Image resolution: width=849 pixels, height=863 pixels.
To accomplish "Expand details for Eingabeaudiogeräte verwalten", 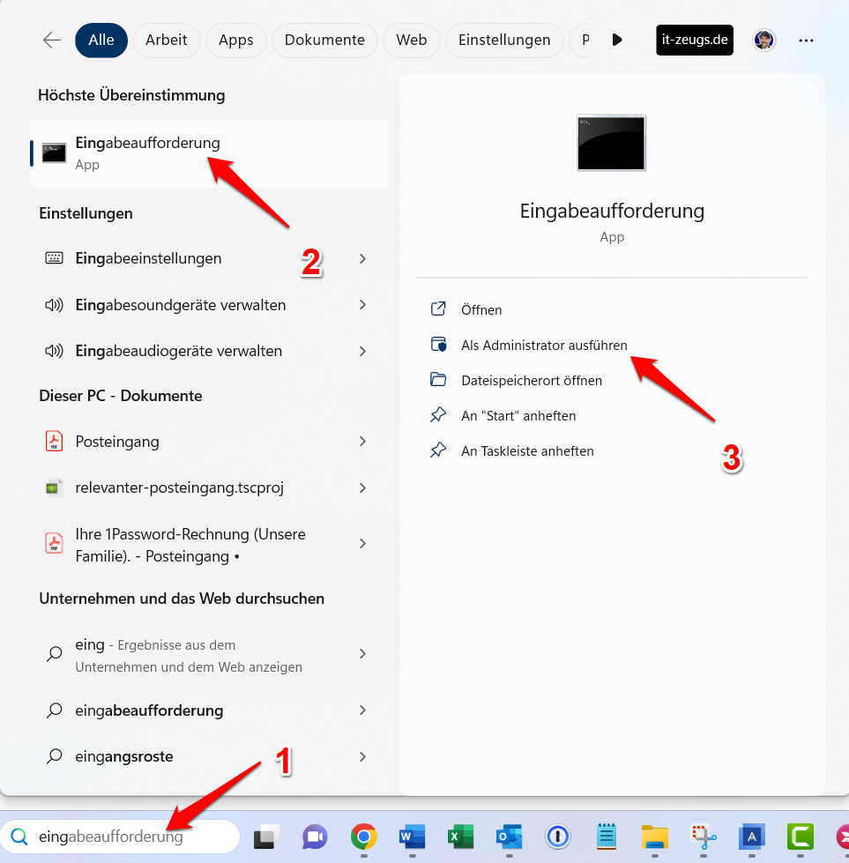I will 362,351.
